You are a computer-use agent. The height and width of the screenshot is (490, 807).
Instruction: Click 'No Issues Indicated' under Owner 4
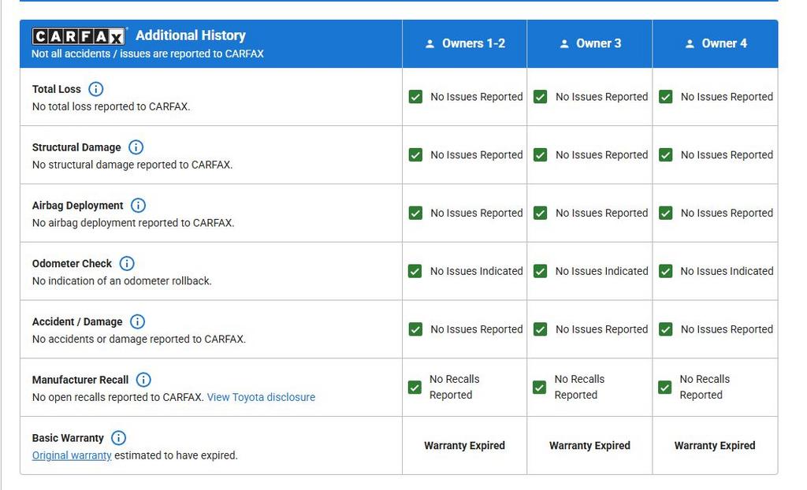[727, 271]
